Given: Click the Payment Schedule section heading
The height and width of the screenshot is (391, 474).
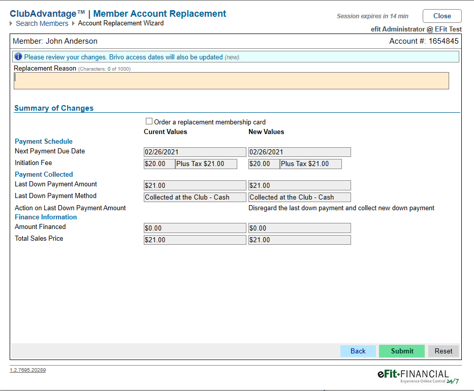Looking at the screenshot, I should tap(44, 141).
